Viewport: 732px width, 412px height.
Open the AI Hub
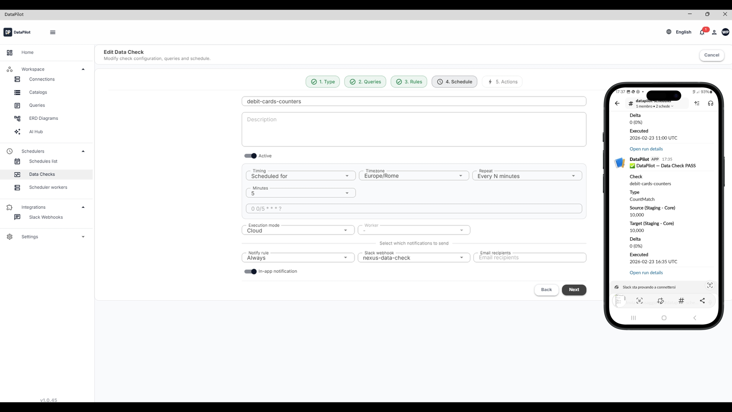(36, 132)
